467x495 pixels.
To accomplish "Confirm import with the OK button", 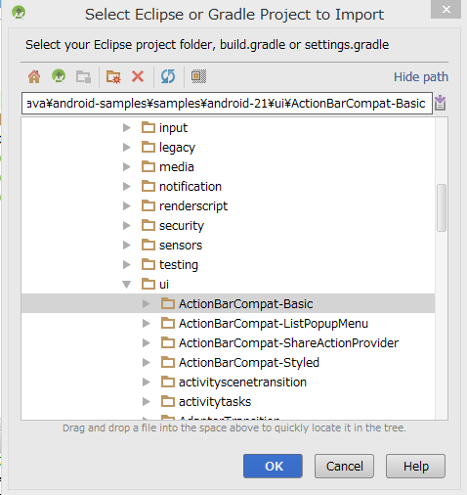I will [x=273, y=466].
